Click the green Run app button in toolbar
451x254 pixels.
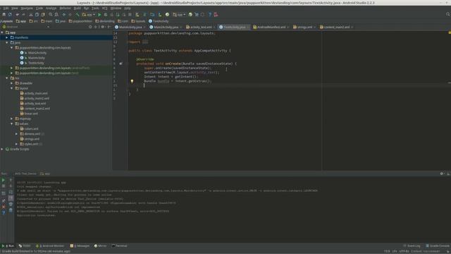pyautogui.click(x=99, y=14)
